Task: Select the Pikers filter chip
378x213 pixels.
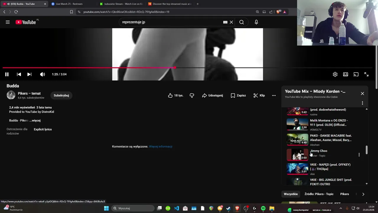Action: pyautogui.click(x=345, y=194)
